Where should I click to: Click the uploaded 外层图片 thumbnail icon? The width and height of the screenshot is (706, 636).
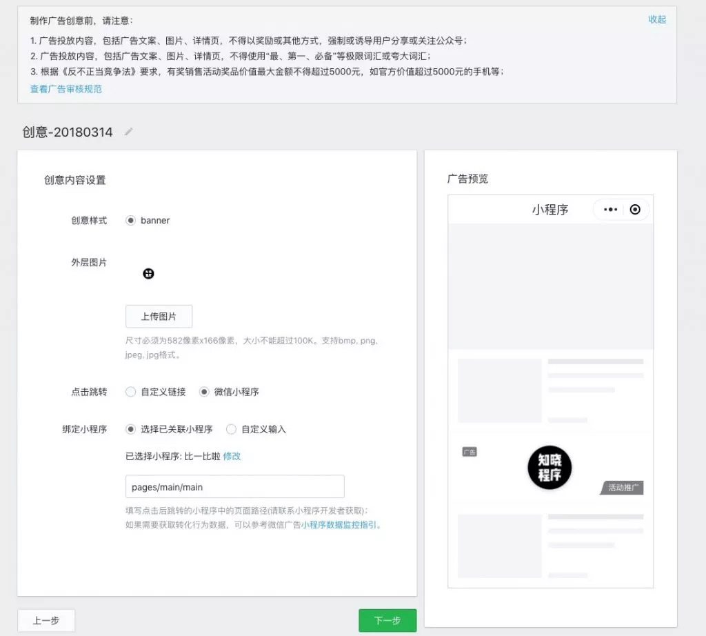click(x=149, y=274)
